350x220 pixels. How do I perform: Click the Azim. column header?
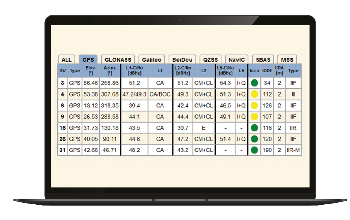coord(110,71)
